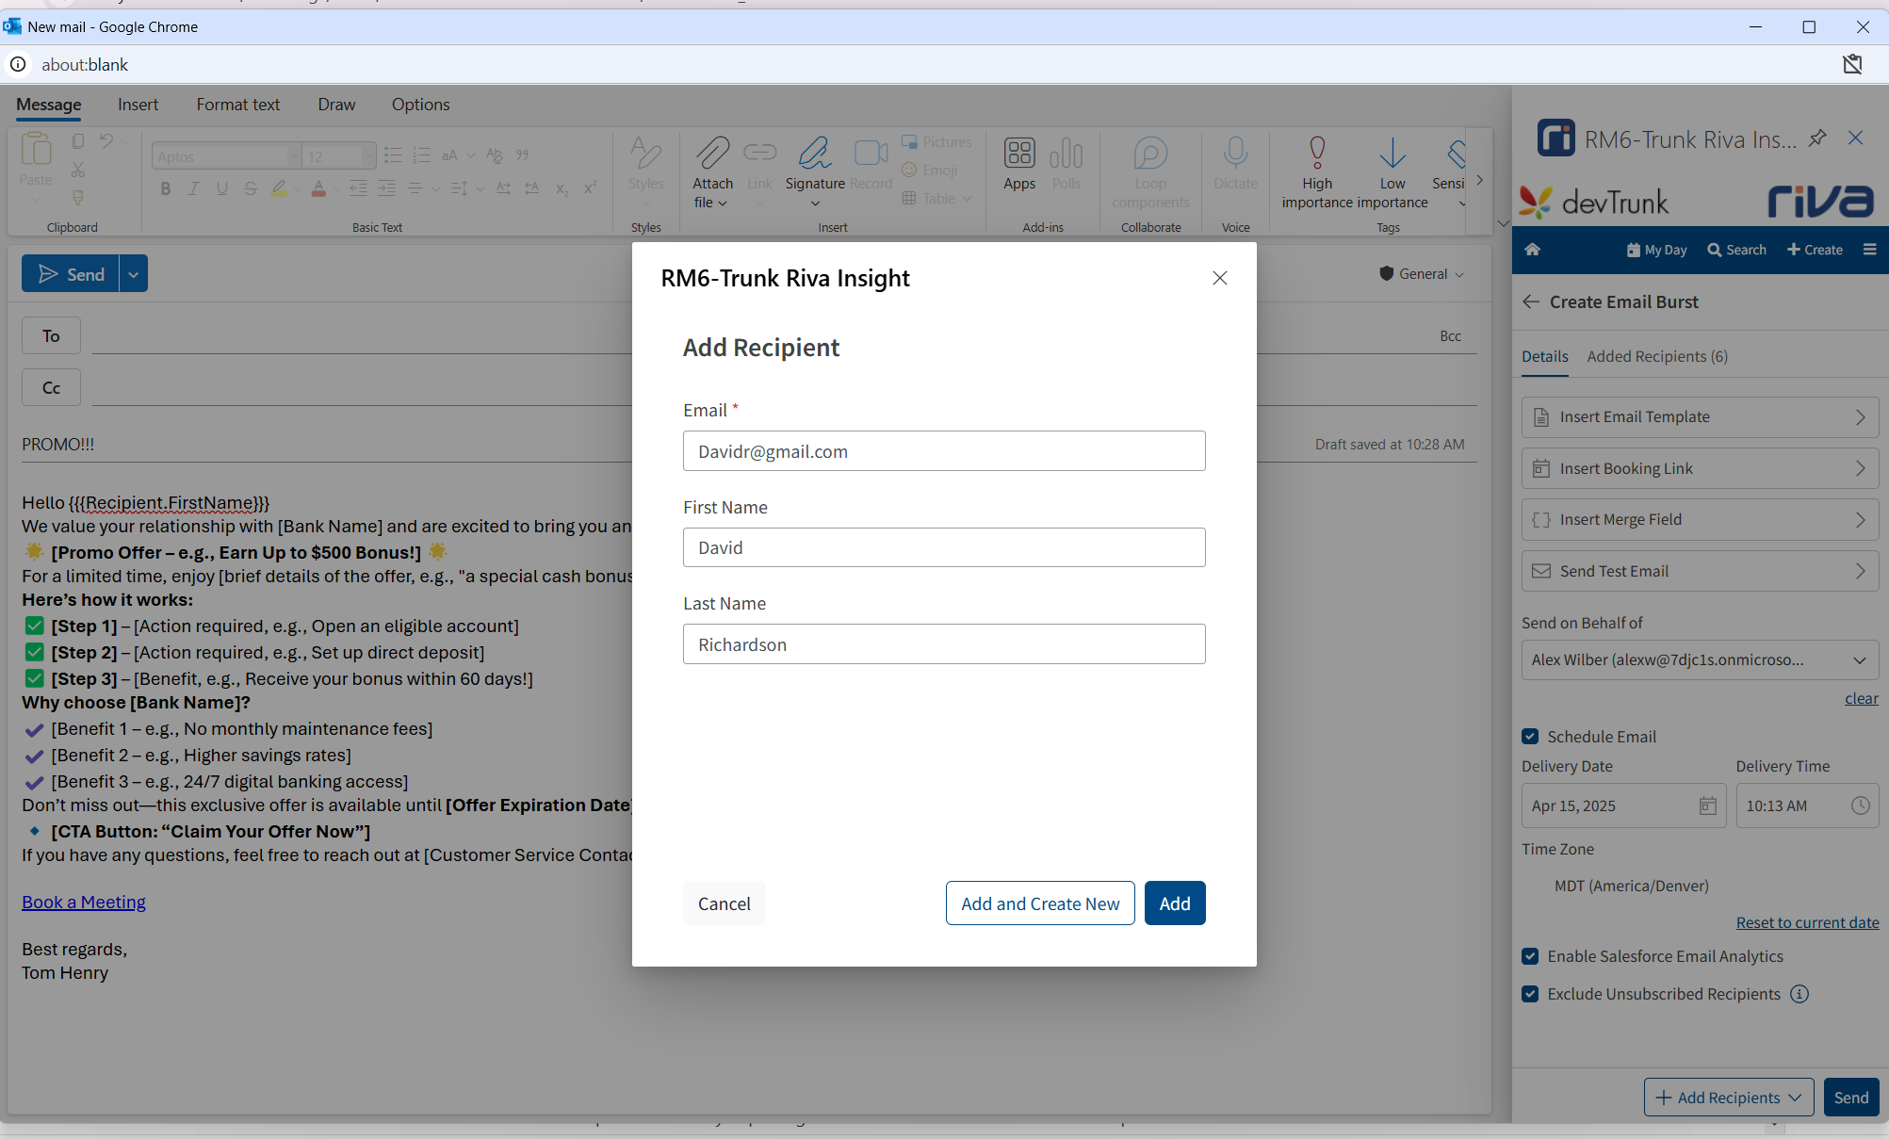This screenshot has width=1889, height=1139.
Task: Open the Send on Behalf of dropdown
Action: point(1700,659)
